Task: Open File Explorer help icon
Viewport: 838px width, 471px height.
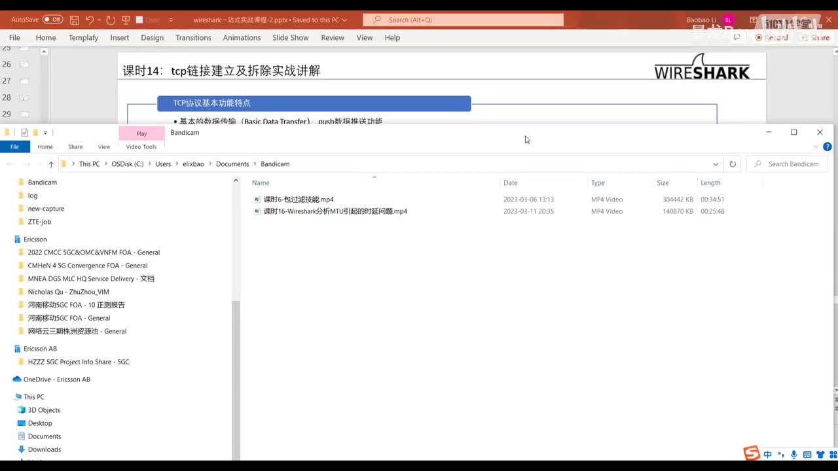Action: point(828,147)
